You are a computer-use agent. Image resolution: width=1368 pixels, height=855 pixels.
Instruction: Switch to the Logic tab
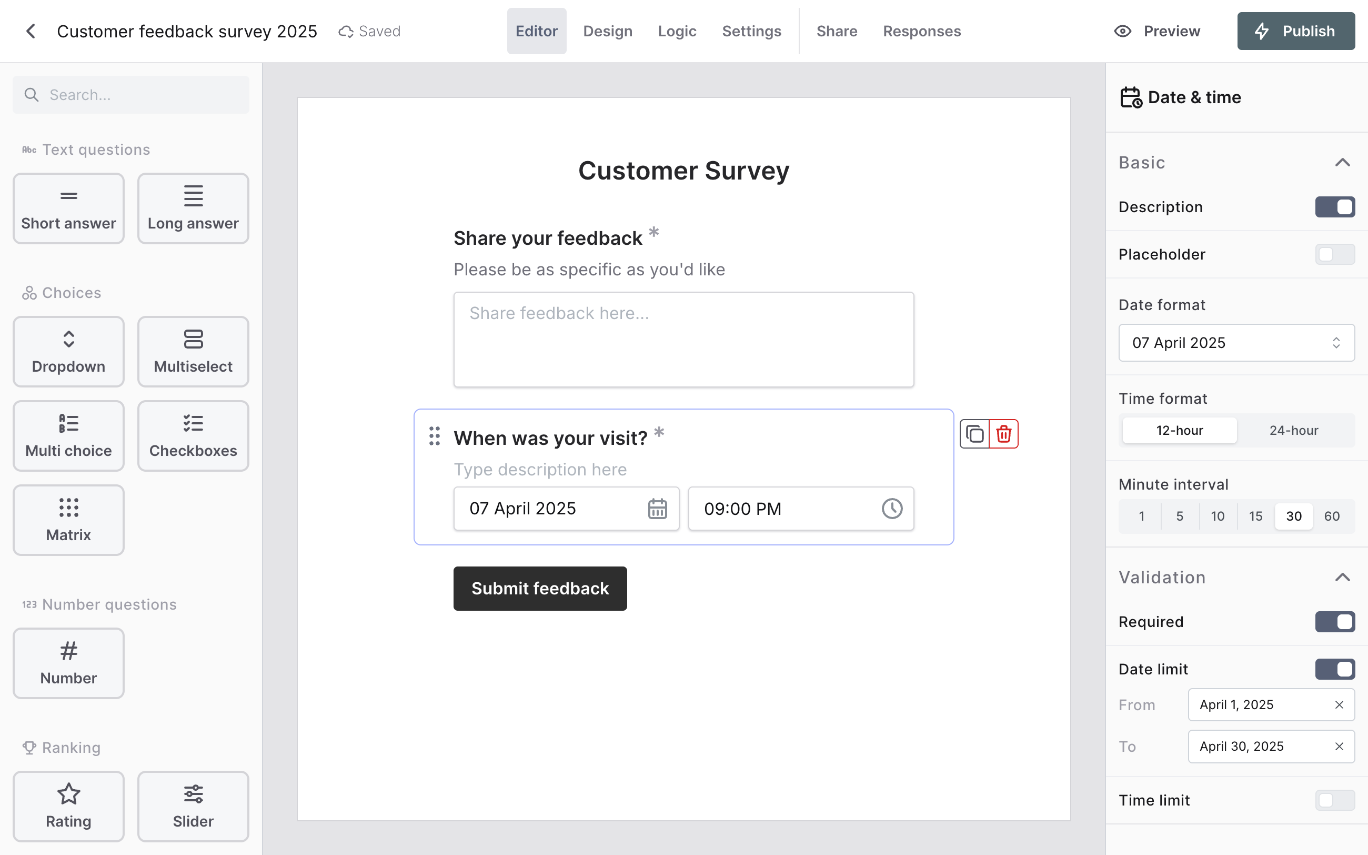pos(677,31)
